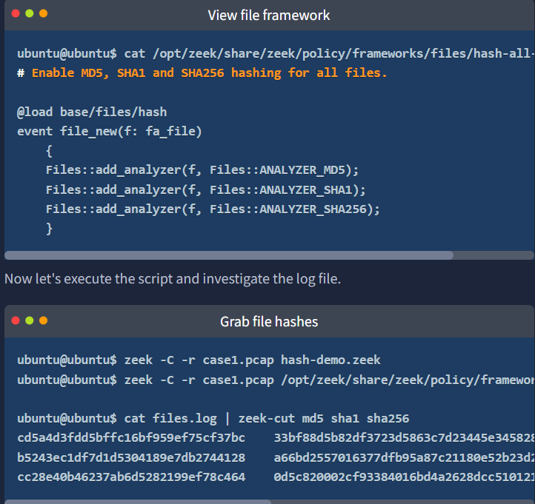
Task: Click the event file_new declaration line
Action: [109, 131]
